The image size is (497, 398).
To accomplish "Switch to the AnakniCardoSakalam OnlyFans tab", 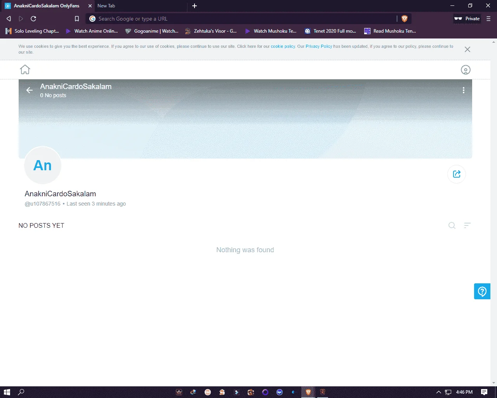I will point(47,6).
